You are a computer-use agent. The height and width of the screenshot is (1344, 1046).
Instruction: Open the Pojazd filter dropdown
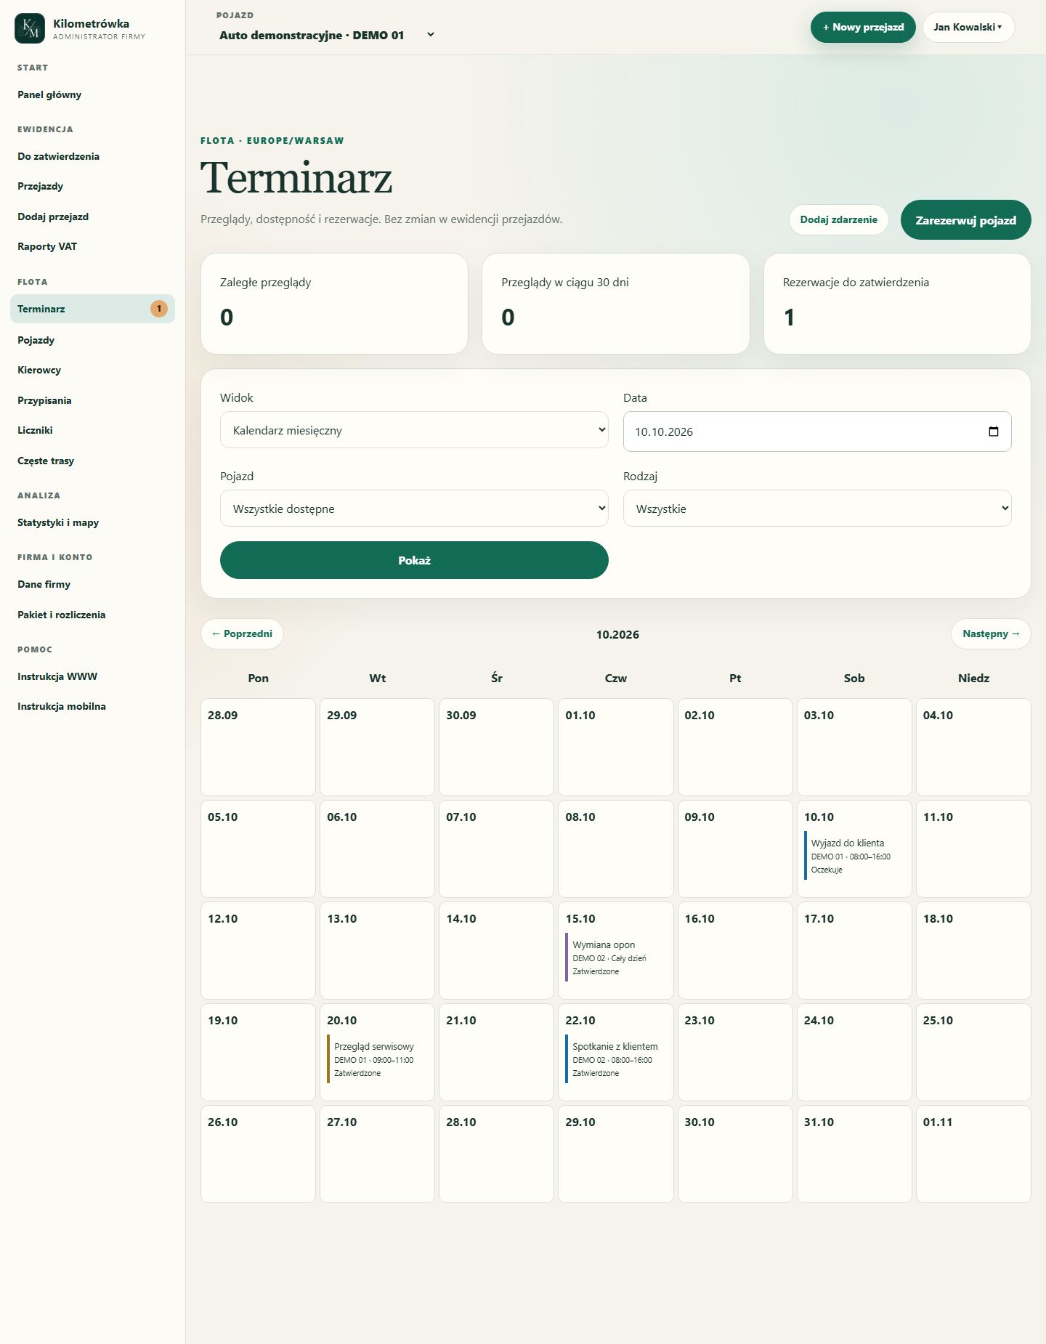[414, 509]
